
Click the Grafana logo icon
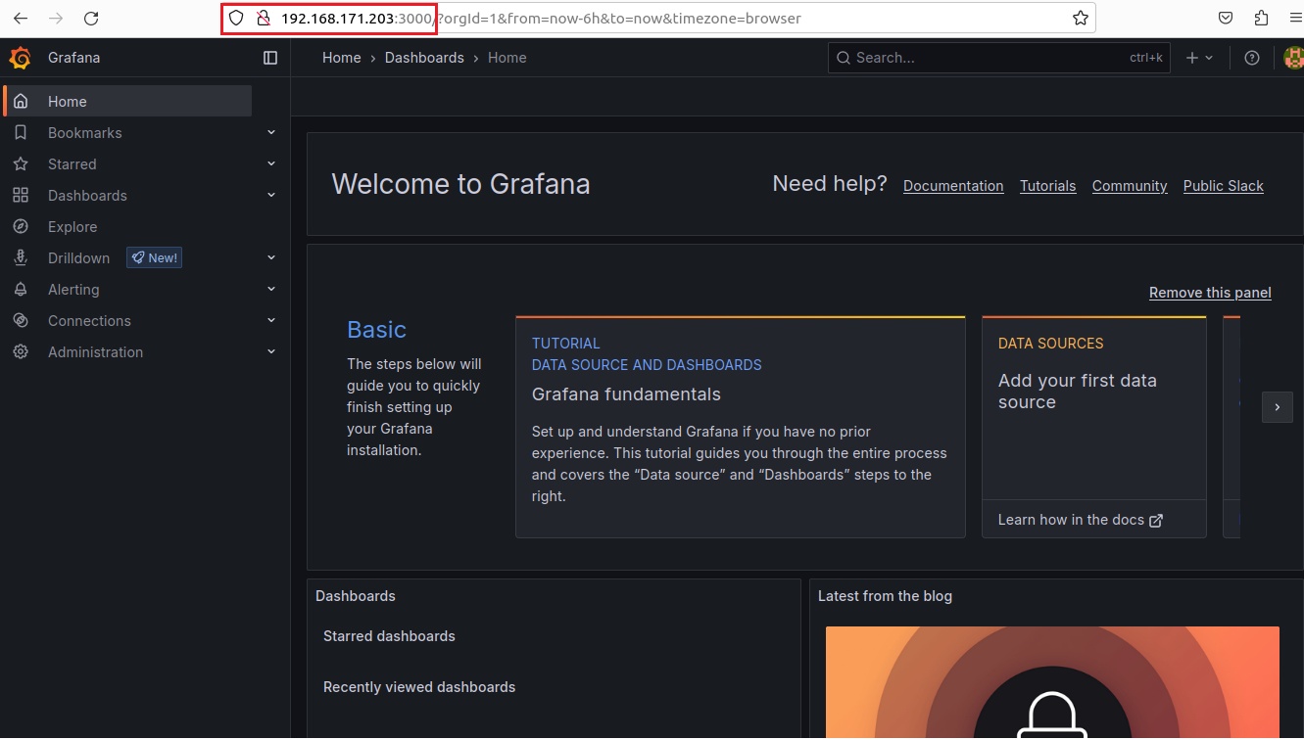pyautogui.click(x=20, y=58)
